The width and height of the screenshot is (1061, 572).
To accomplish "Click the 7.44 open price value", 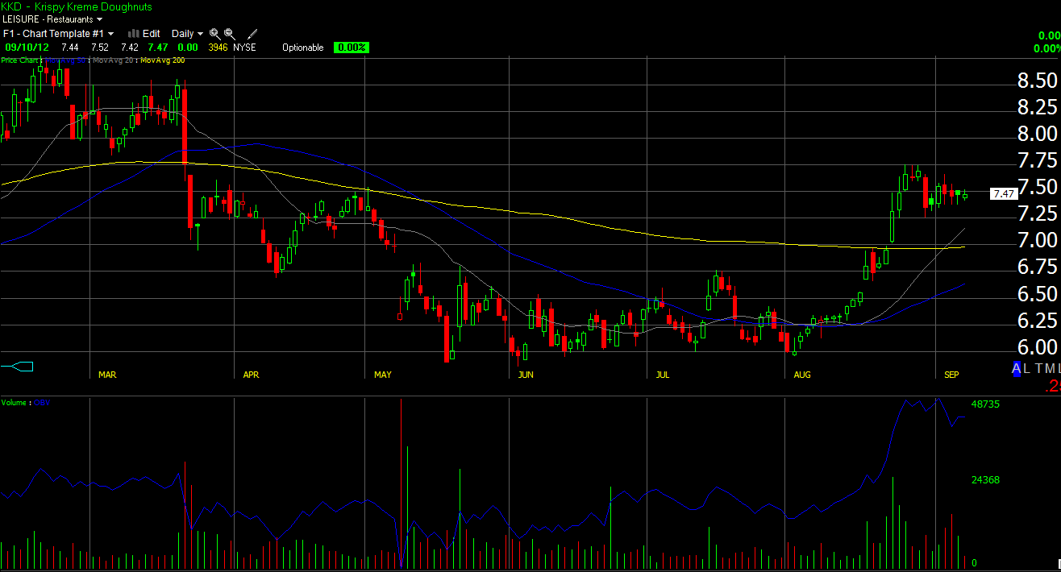I will tap(70, 48).
